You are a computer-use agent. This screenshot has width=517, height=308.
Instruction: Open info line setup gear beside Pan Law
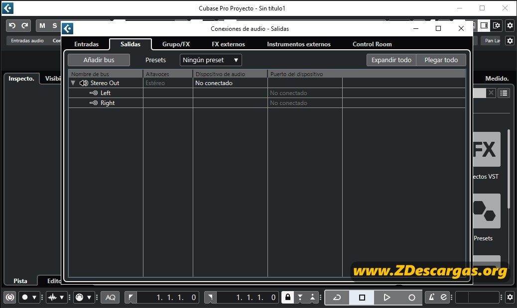(510, 40)
